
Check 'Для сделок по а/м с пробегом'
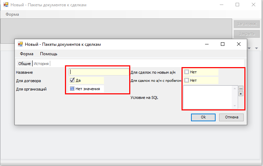(187, 80)
